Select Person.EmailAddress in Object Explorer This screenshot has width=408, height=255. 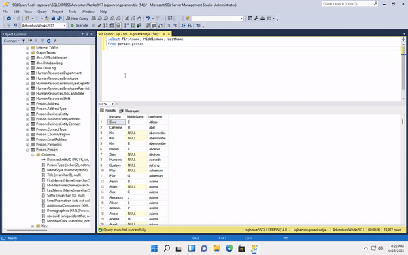[x=52, y=139]
